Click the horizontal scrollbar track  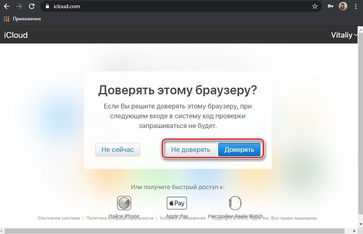[174, 231]
